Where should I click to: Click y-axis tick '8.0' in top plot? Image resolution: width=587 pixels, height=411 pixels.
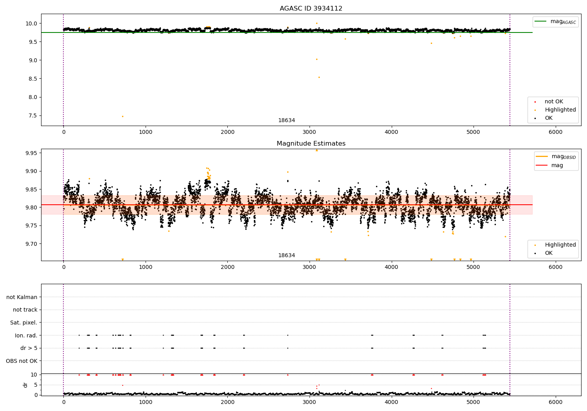point(33,97)
